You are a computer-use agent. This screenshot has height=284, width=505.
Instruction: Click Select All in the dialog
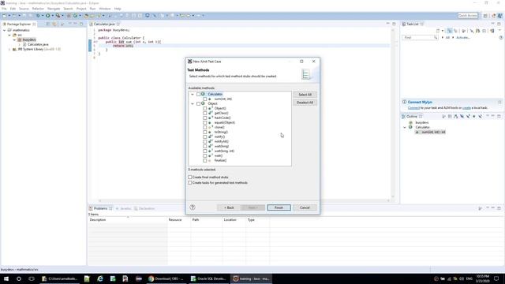pos(305,95)
